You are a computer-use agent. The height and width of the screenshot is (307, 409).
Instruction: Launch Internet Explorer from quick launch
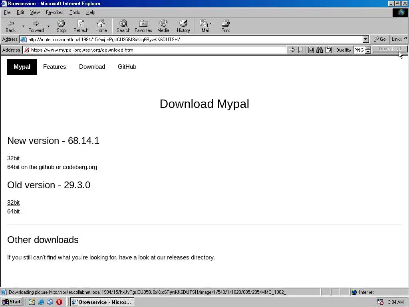pos(41,302)
